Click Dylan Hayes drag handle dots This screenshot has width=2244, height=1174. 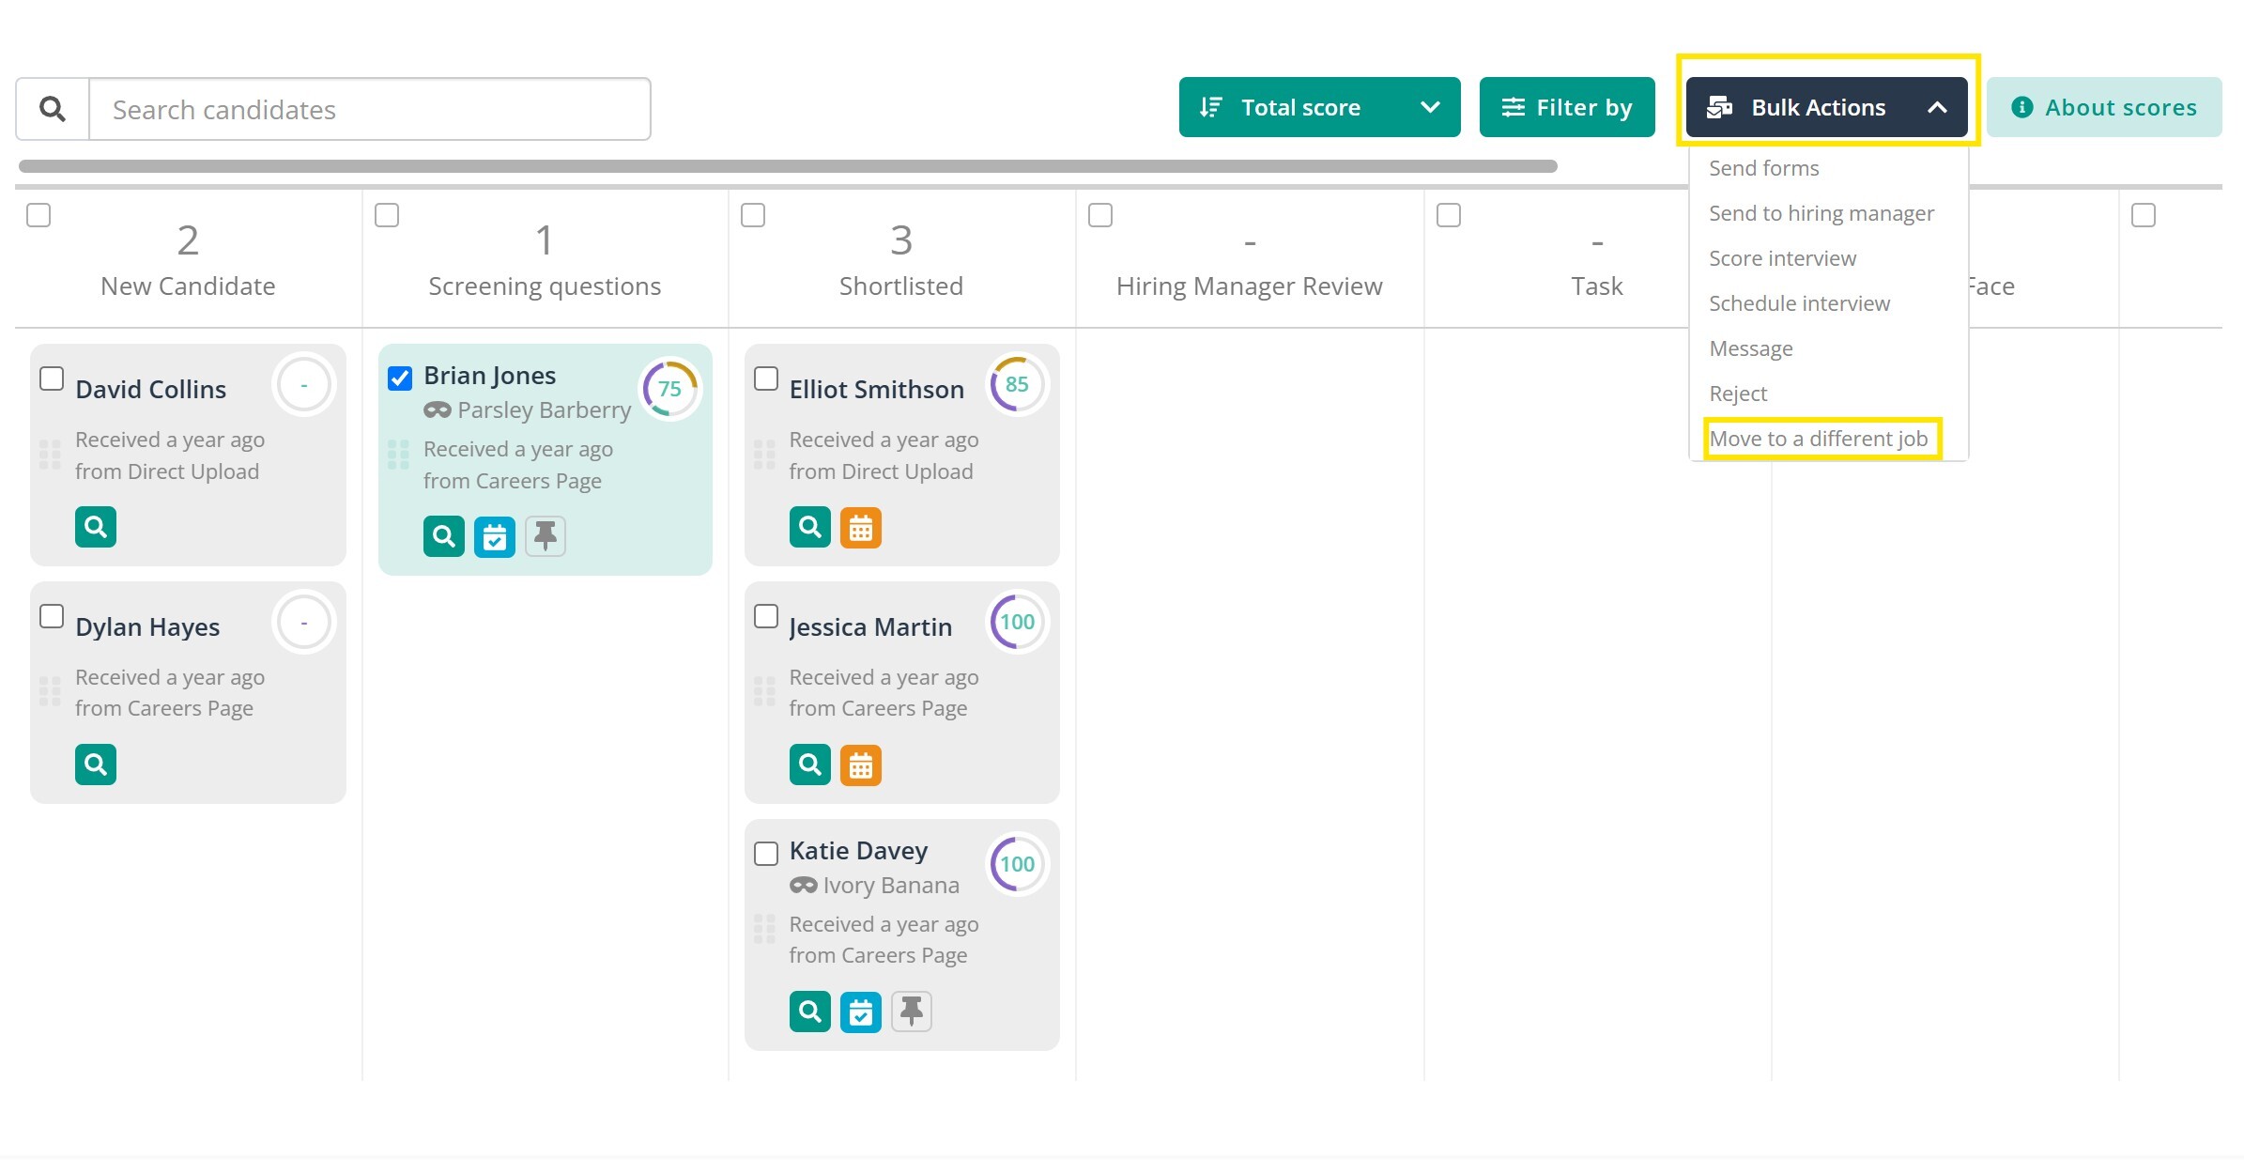(50, 692)
